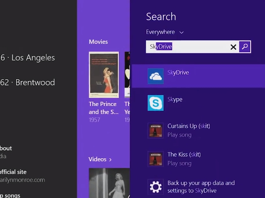Click The Prince and the S... movie title
This screenshot has height=198, width=265.
[104, 108]
